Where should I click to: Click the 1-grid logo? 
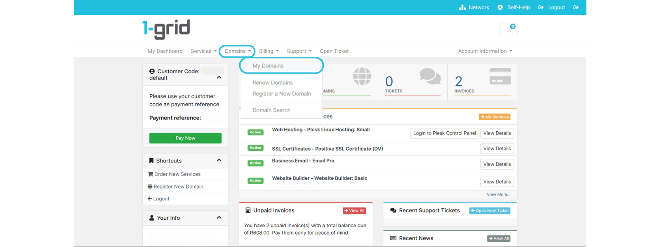coord(166,29)
